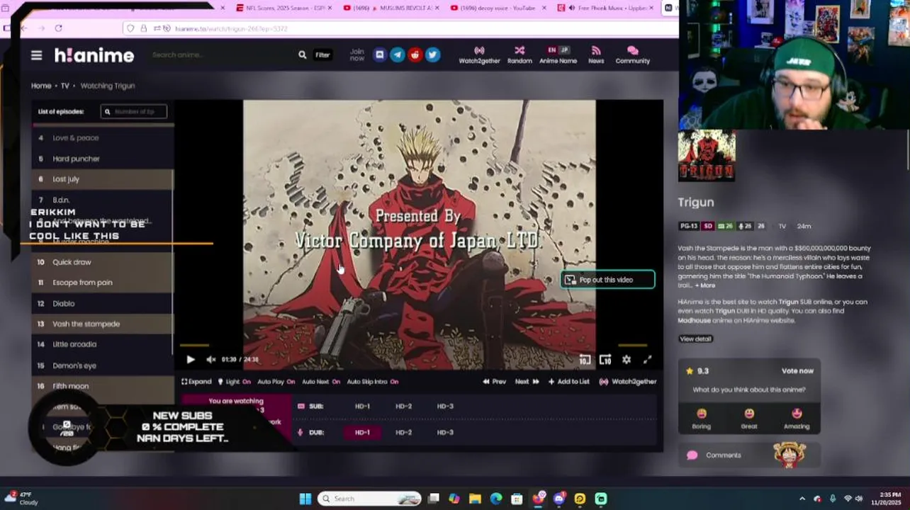Open the hamburger menu beside the HiAnime logo
Image resolution: width=910 pixels, height=510 pixels.
point(36,55)
